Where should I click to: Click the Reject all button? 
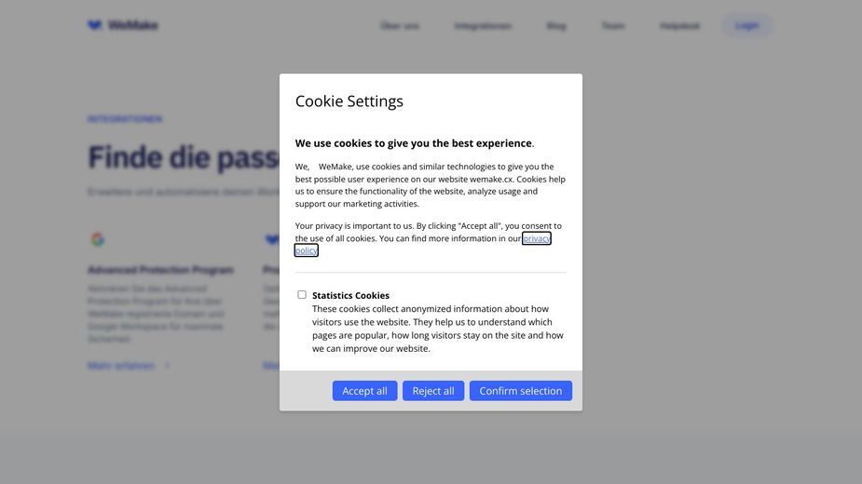click(x=433, y=391)
